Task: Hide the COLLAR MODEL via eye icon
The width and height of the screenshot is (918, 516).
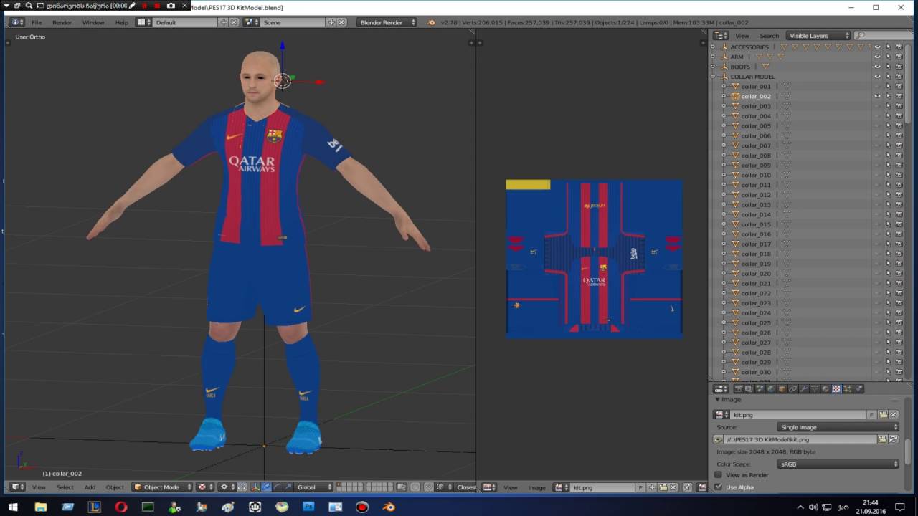Action: coord(877,77)
